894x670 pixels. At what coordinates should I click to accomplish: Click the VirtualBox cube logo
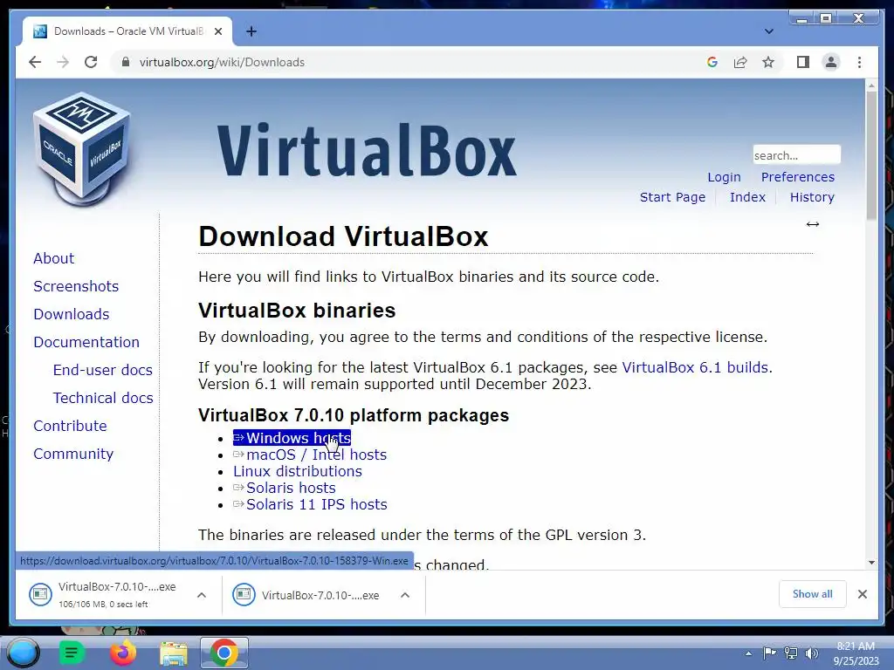pos(83,148)
